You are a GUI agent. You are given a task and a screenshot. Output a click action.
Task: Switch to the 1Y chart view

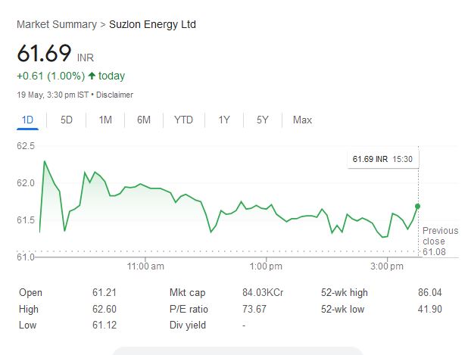click(224, 120)
